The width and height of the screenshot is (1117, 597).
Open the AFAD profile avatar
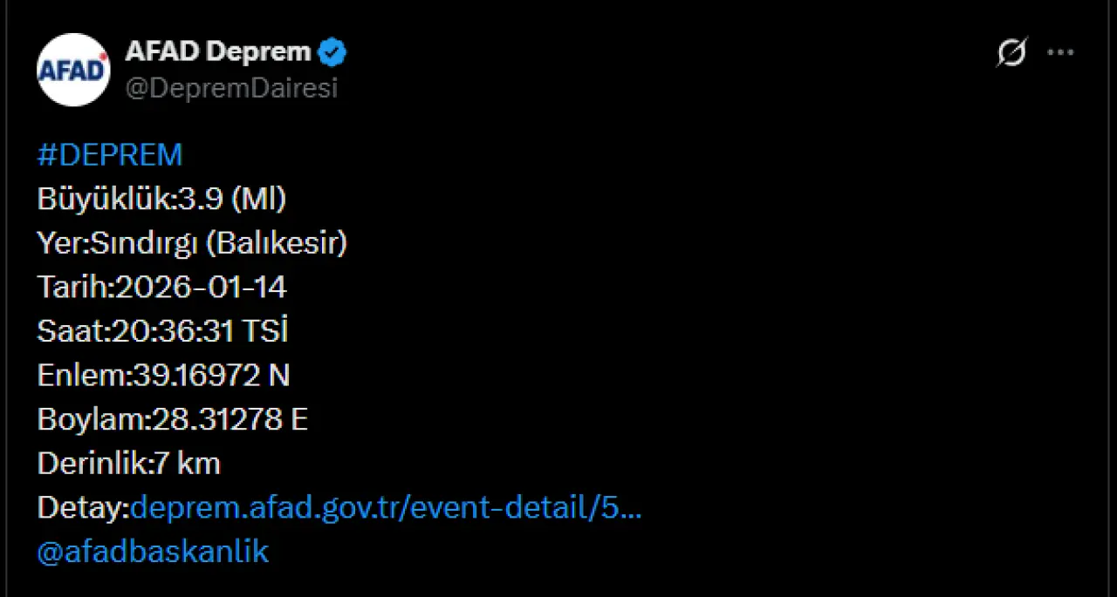73,70
